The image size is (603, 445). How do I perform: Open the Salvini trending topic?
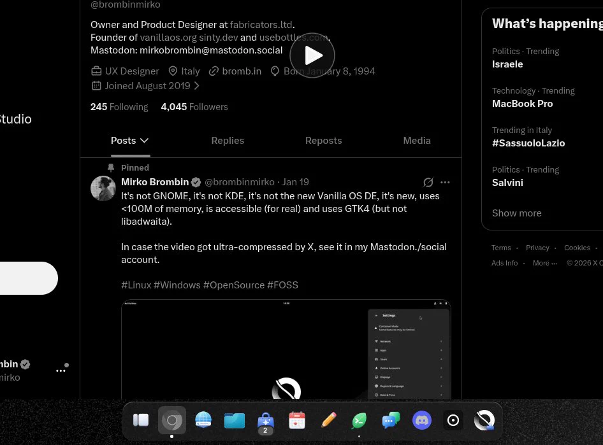(507, 183)
